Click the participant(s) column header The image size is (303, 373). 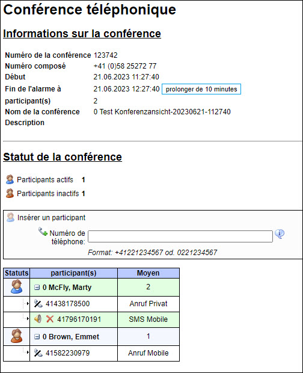(x=74, y=273)
